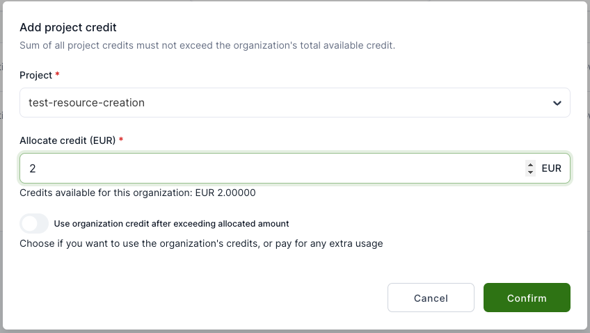Confirm the project credit allocation
The width and height of the screenshot is (590, 333).
click(527, 298)
